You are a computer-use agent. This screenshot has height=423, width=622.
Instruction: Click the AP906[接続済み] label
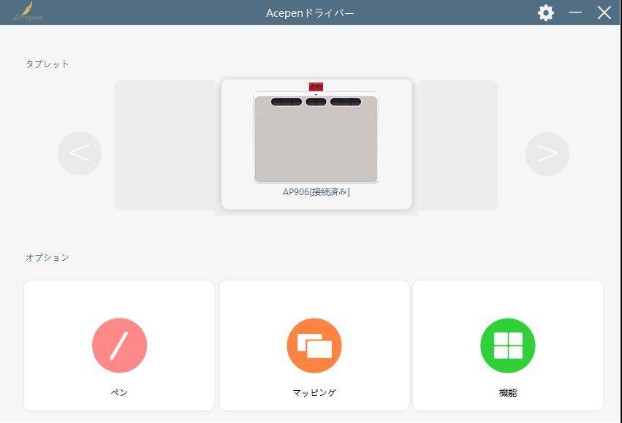point(316,192)
